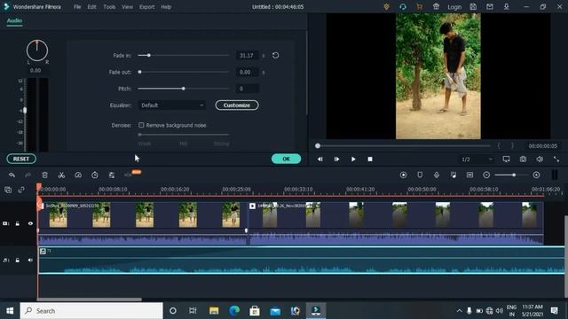Open the Help menu
568x319 pixels.
coord(166,7)
